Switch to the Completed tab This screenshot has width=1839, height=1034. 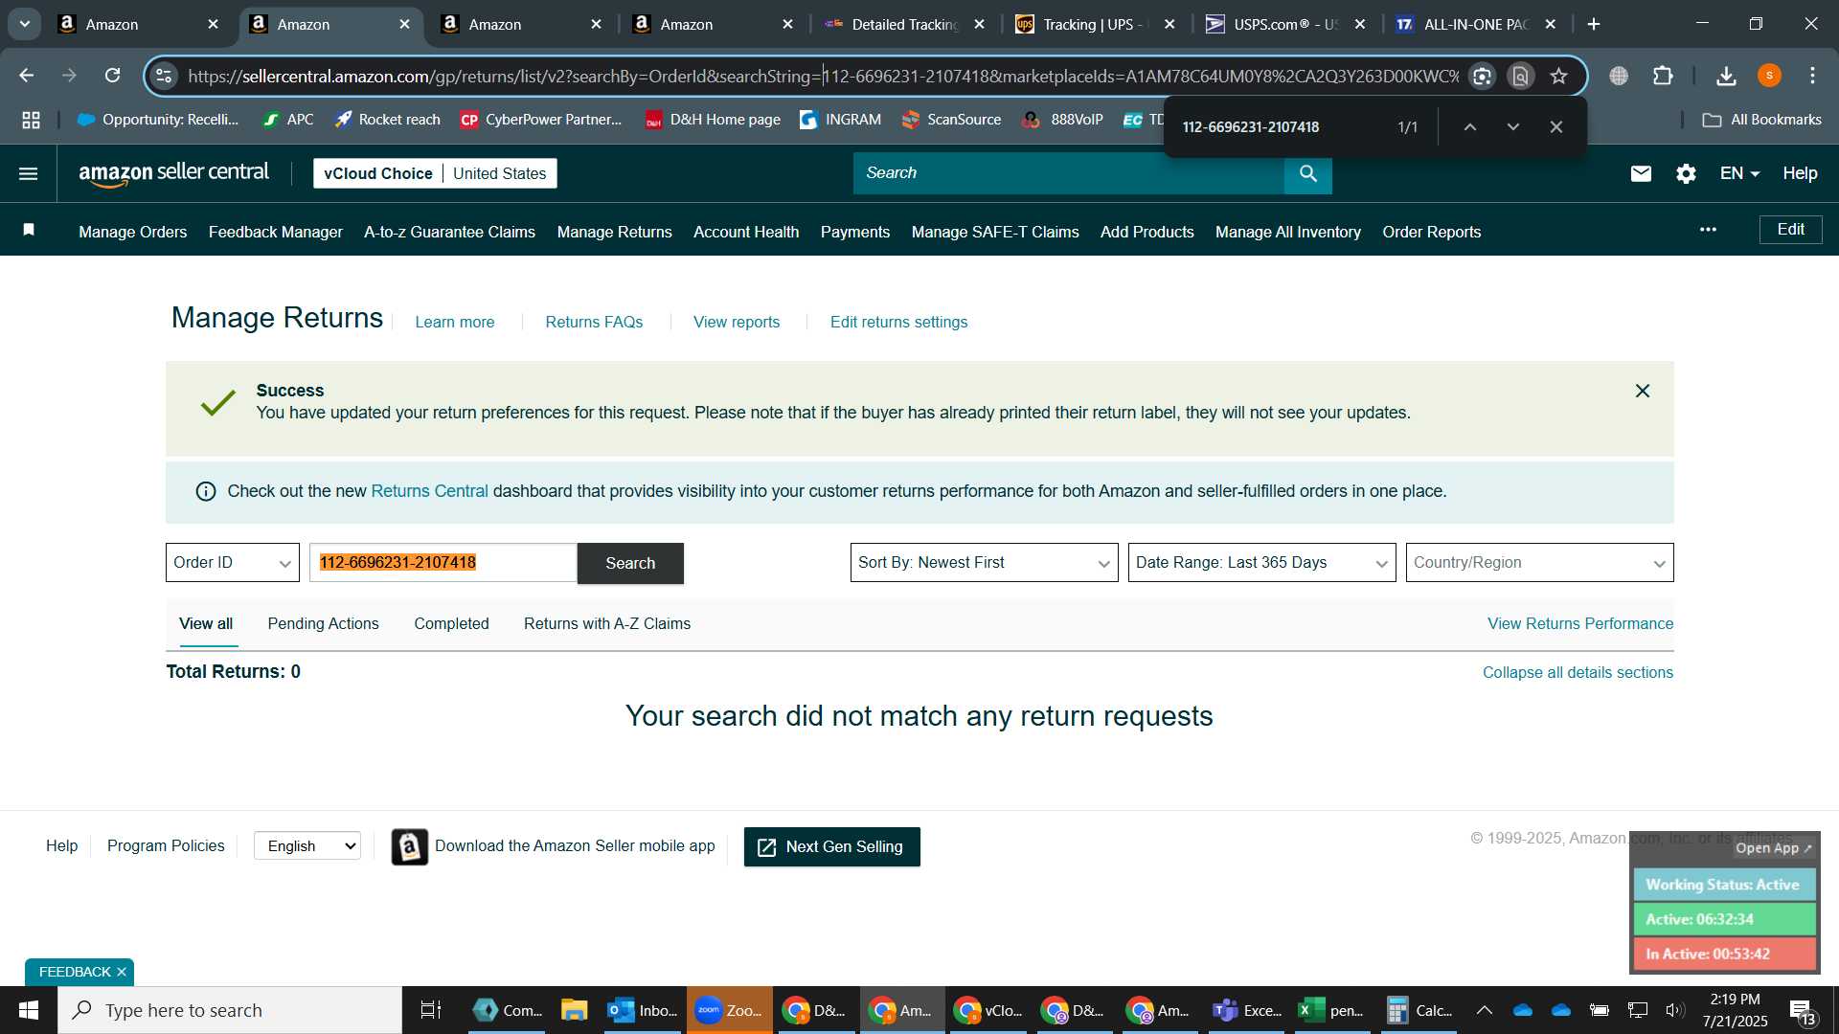coord(451,624)
